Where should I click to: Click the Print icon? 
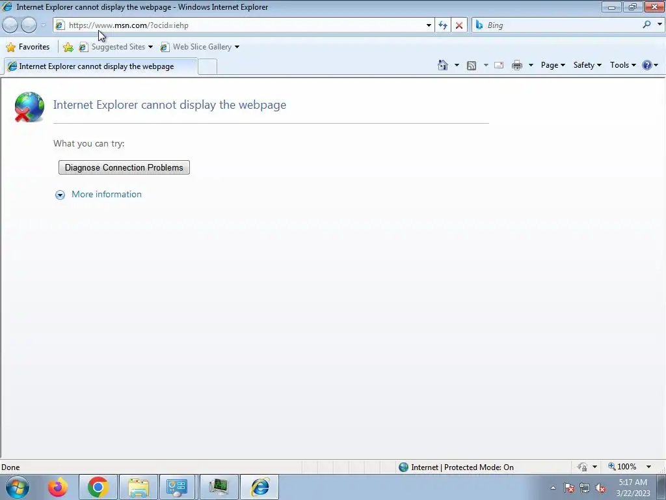coord(517,65)
